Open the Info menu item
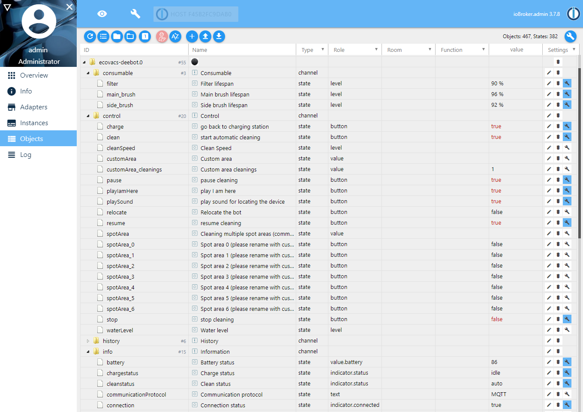Screen dimensions: 583x412 (38, 91)
